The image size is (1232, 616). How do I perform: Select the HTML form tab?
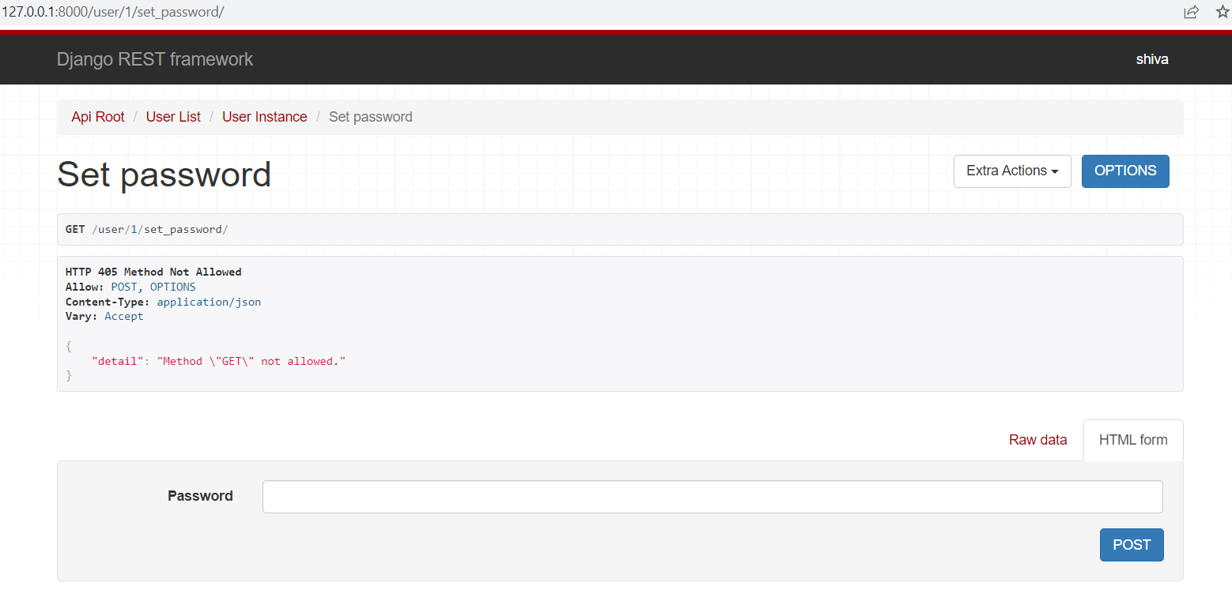[x=1132, y=439]
